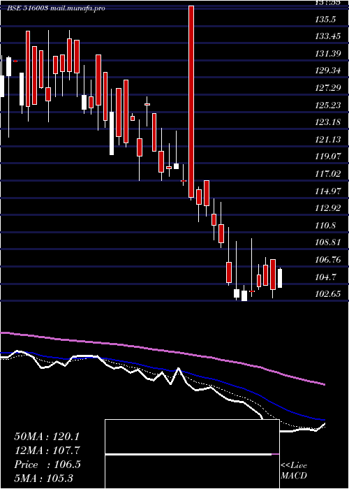Click the 110.8 price axis label
This screenshot has width=349, height=489.
click(325, 226)
